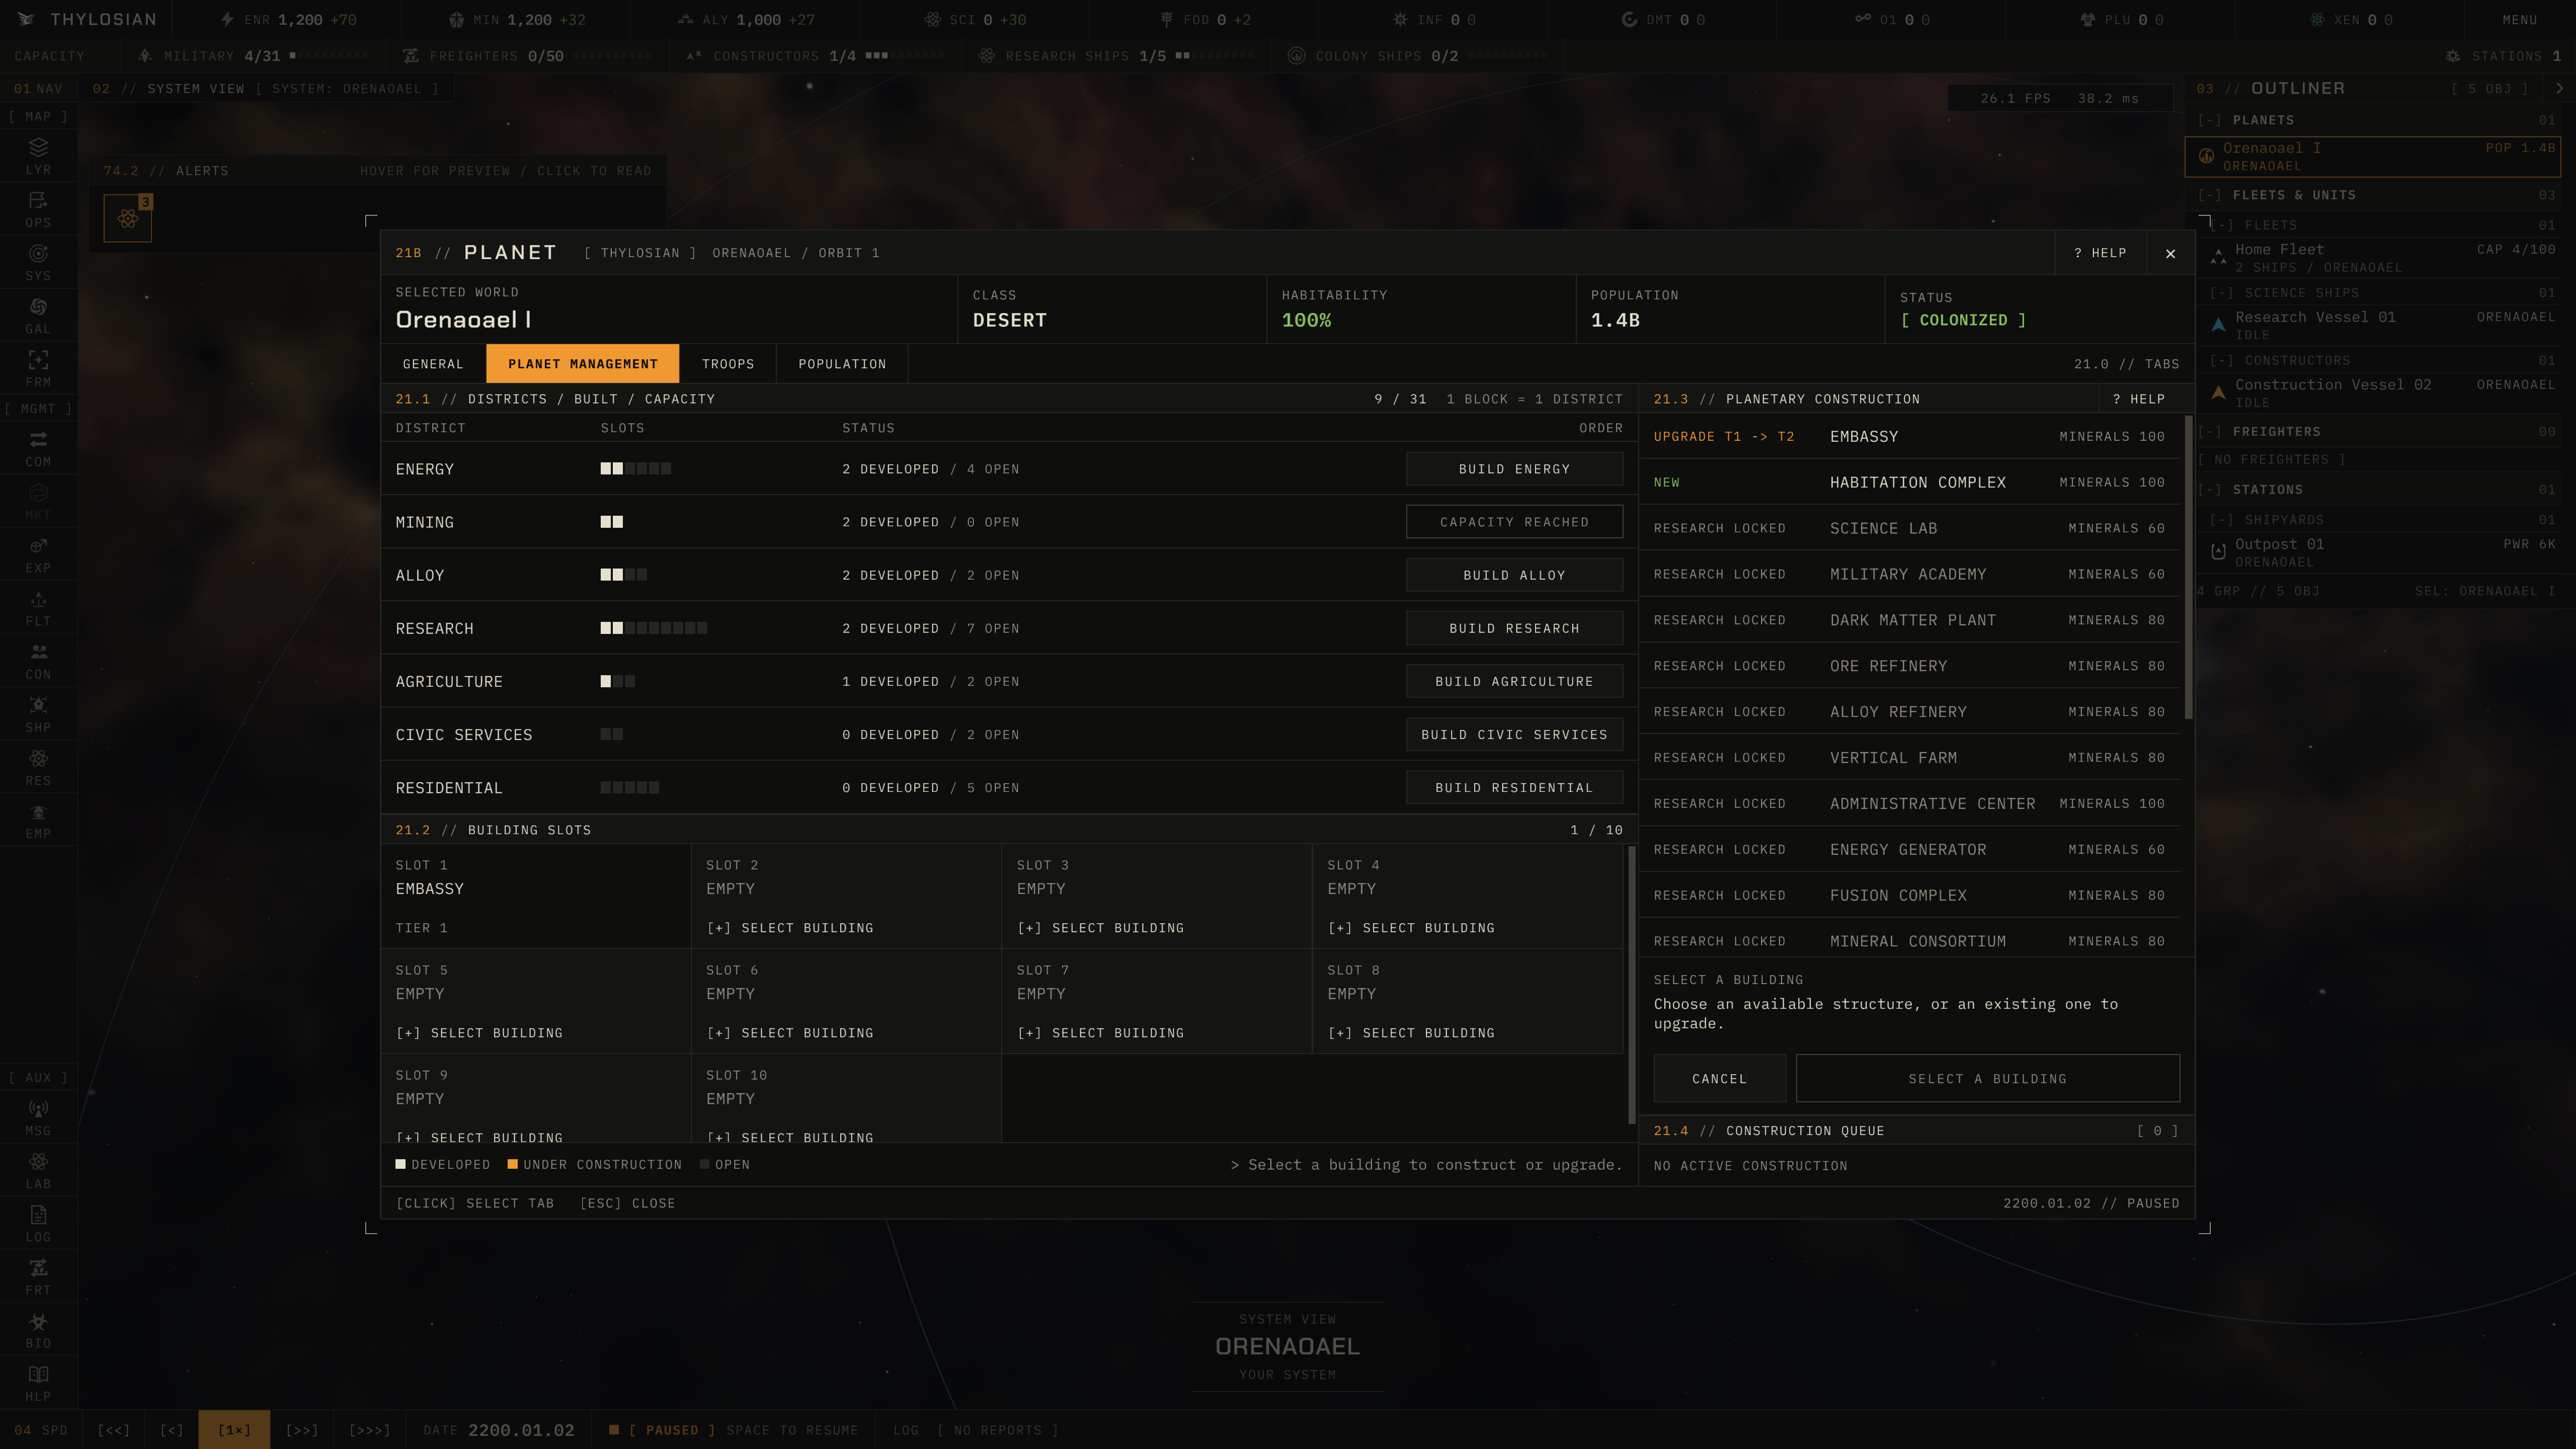Open the HLP help sidebar icon

coord(38,1382)
